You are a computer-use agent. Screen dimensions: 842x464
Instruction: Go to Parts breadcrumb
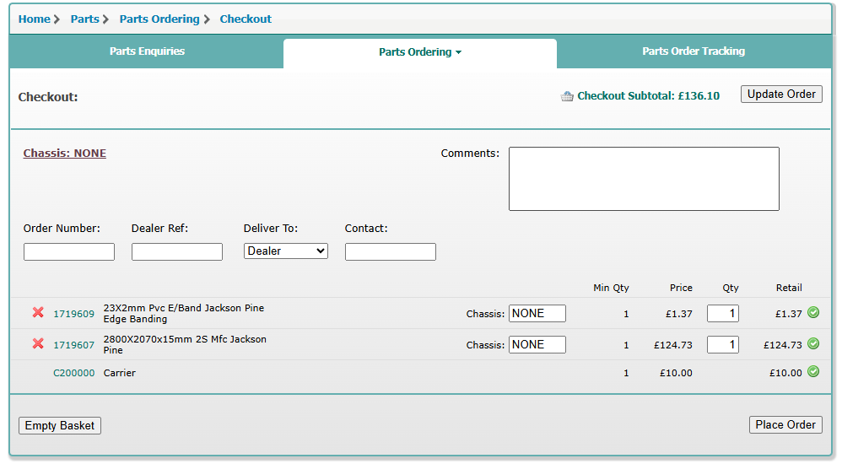coord(85,19)
